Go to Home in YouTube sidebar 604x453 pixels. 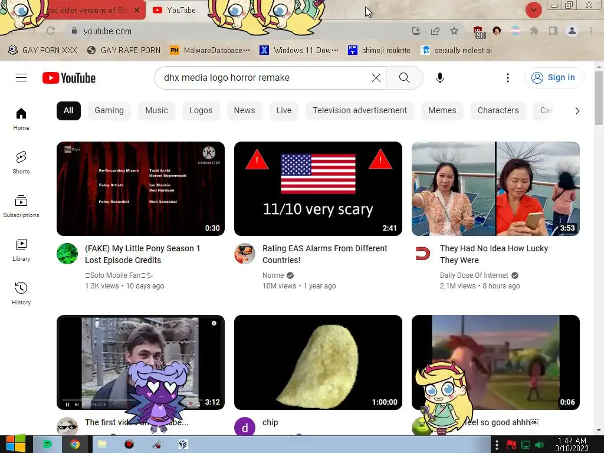coord(21,119)
